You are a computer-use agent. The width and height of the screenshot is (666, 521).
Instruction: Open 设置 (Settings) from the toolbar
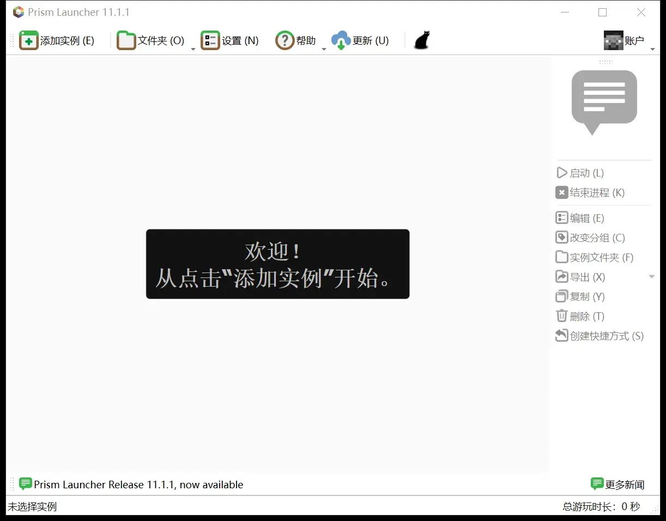230,41
